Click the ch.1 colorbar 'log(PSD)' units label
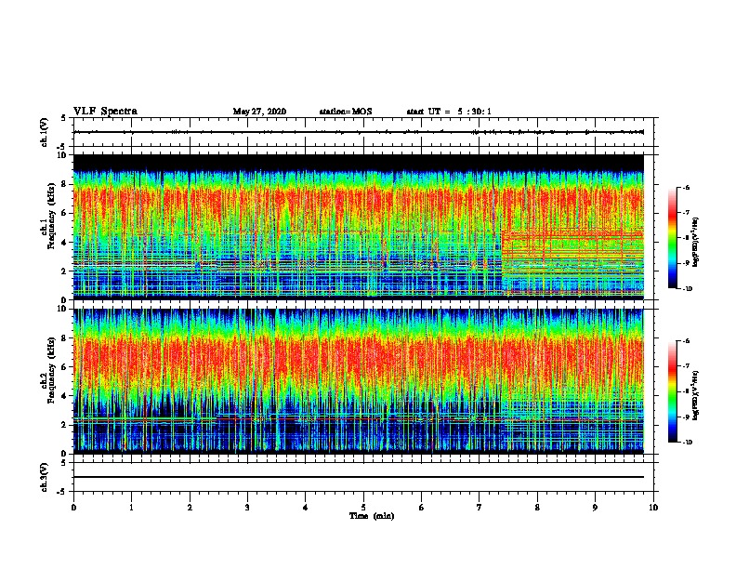This screenshot has width=736, height=569. (x=695, y=243)
